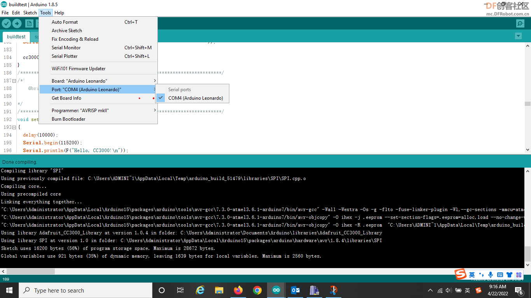Click the console horizontal scrollbar thumb

[31, 272]
